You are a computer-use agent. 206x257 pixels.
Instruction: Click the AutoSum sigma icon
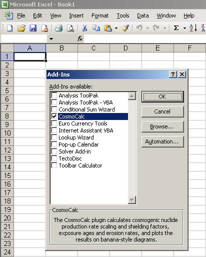coord(176,28)
